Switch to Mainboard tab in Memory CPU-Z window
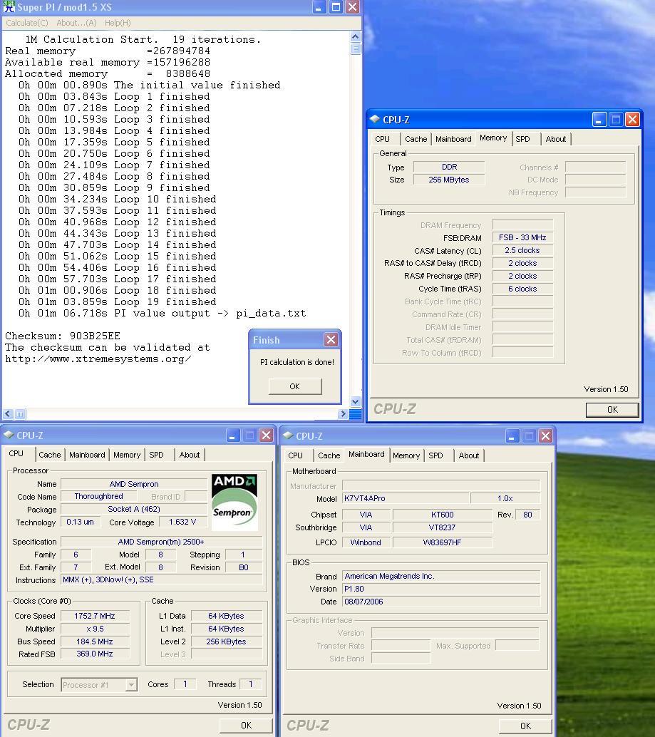 point(453,139)
